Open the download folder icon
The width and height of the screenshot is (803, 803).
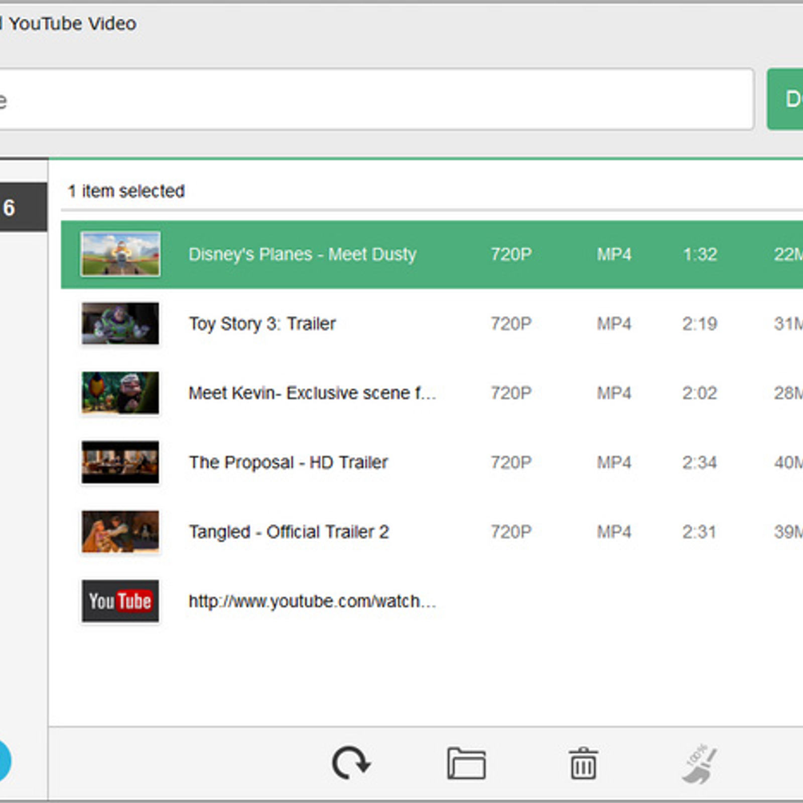click(x=466, y=763)
